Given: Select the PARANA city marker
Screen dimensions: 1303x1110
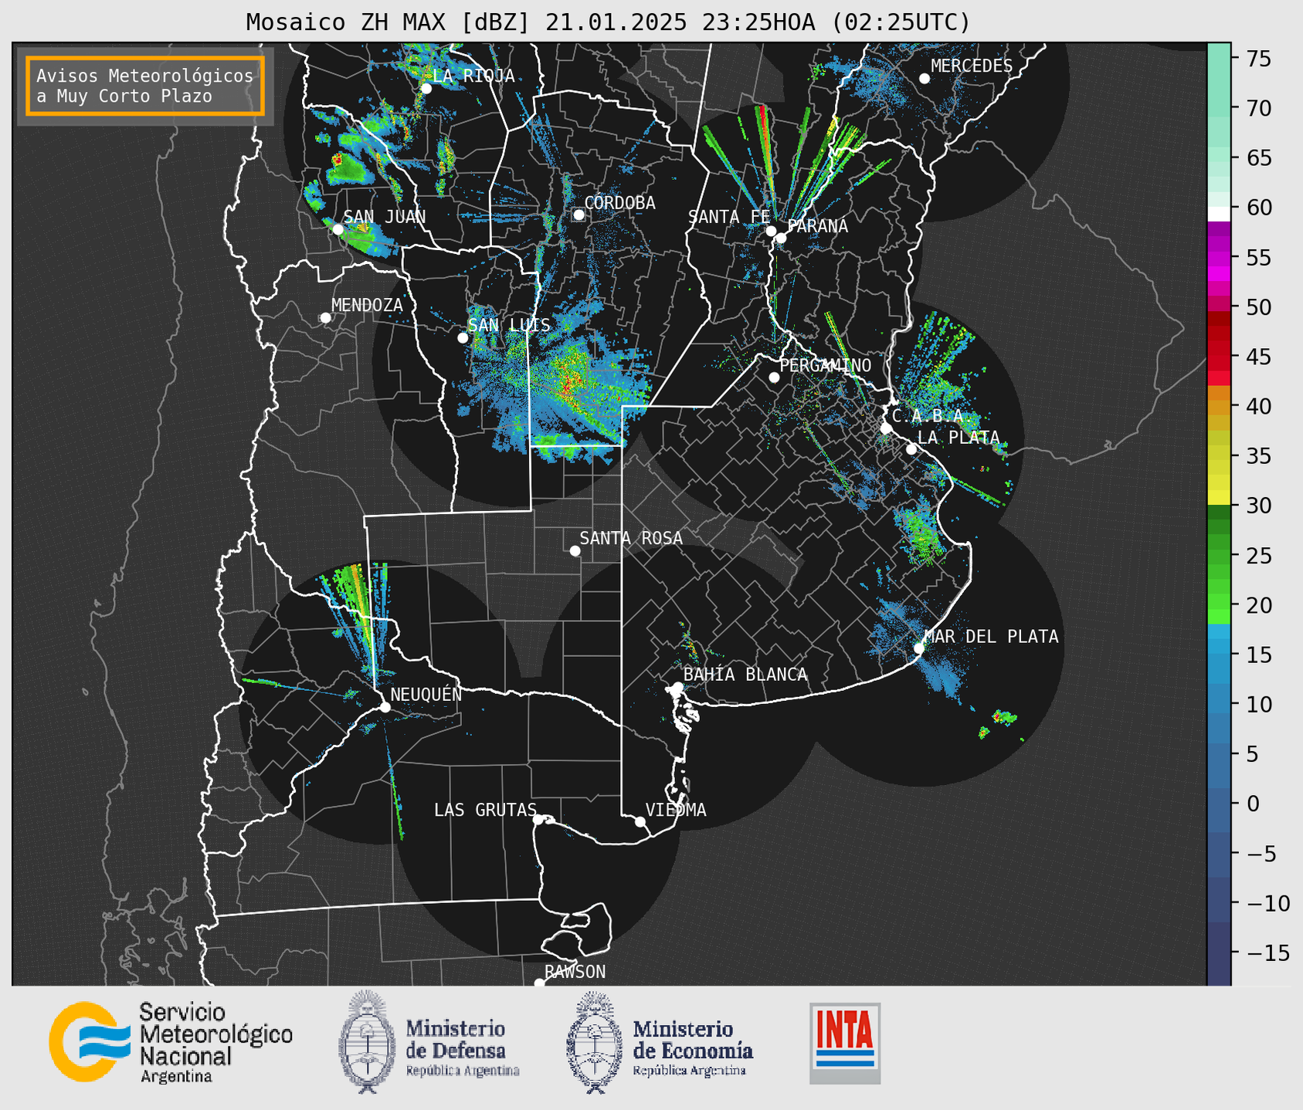Looking at the screenshot, I should [x=781, y=238].
